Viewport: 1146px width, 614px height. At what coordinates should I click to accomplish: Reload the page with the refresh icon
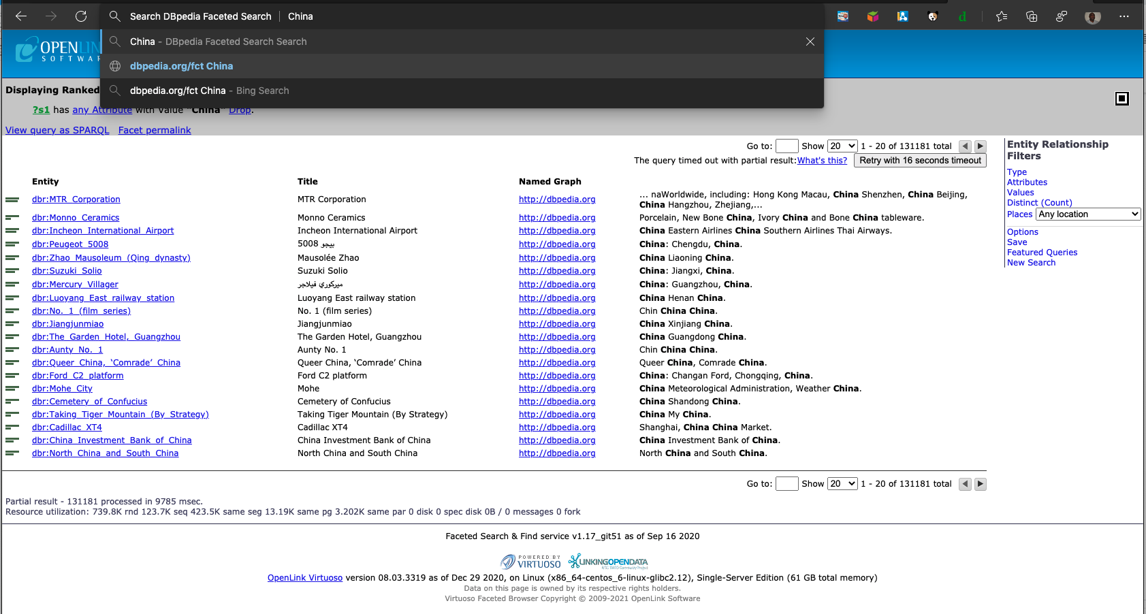[81, 16]
